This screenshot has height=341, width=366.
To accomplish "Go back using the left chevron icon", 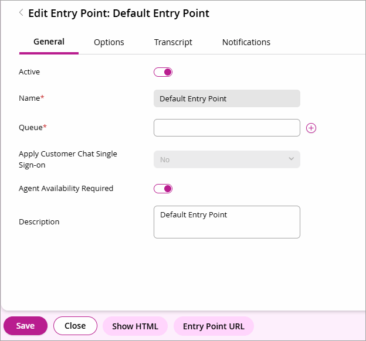I will pyautogui.click(x=22, y=12).
